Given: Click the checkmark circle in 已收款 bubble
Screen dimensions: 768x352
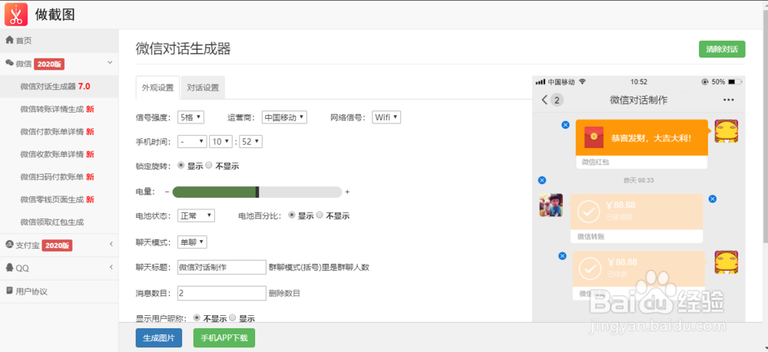Looking at the screenshot, I should pos(590,268).
